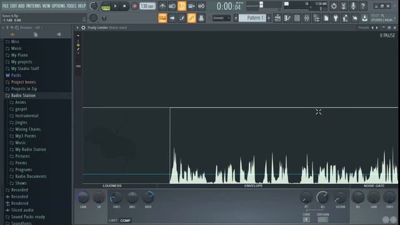Click the plus button next to Pattern 1

pyautogui.click(x=269, y=18)
